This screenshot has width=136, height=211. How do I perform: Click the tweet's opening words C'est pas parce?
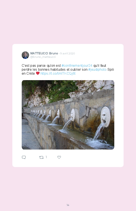click(34, 65)
